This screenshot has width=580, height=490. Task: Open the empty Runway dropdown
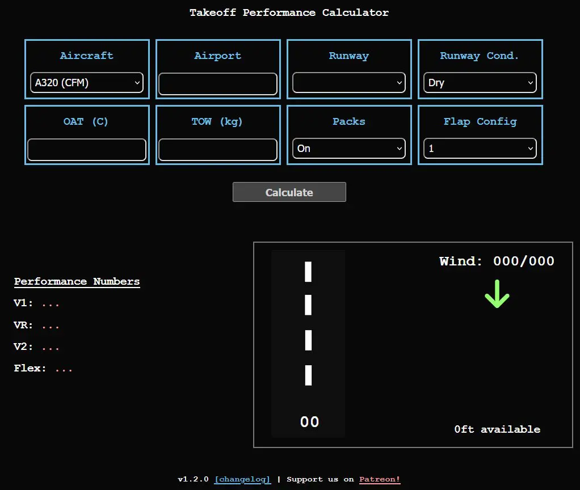coord(349,83)
